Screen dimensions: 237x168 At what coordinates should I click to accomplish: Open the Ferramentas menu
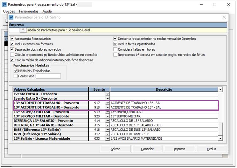[x=29, y=11]
